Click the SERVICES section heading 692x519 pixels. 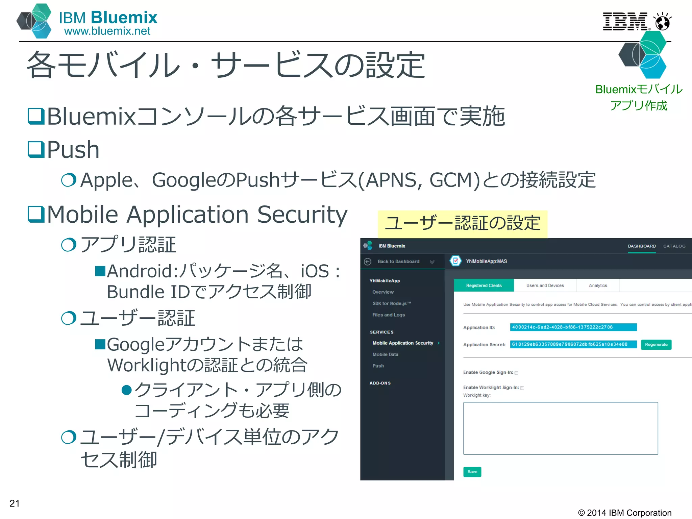click(381, 332)
